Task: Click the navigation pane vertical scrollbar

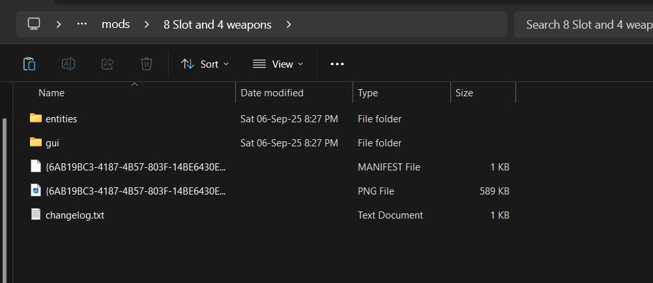Action: [x=5, y=200]
